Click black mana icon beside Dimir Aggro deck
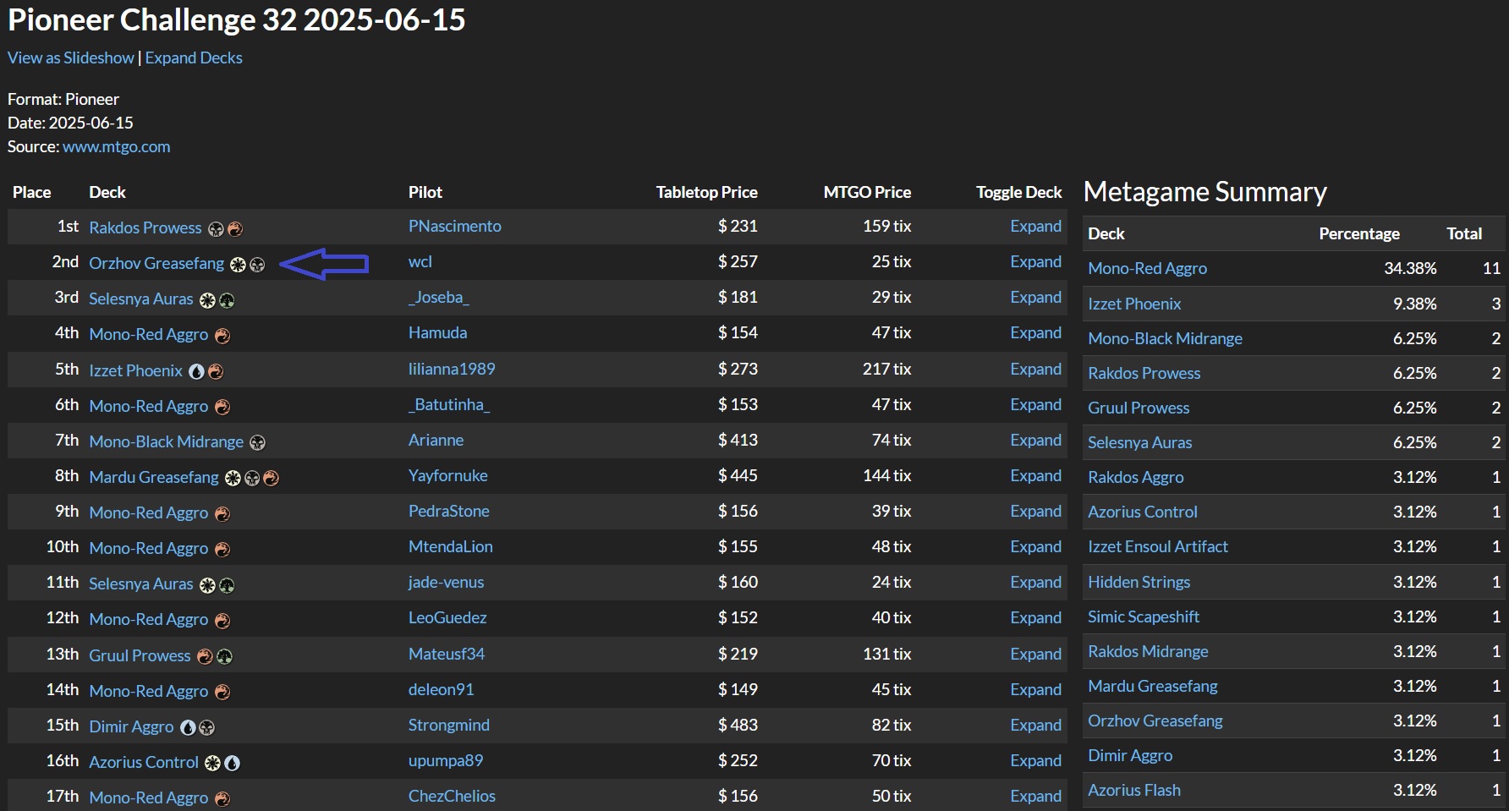 206,727
